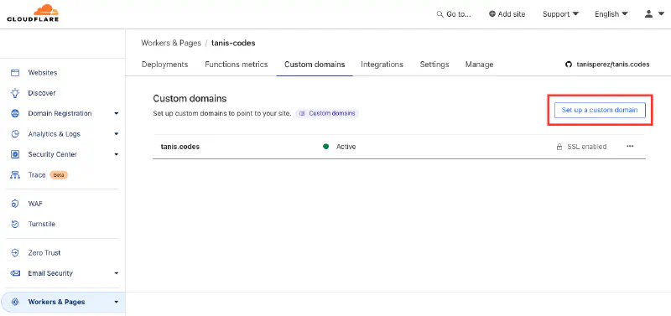Click the Discover lightbulb icon

(x=15, y=93)
